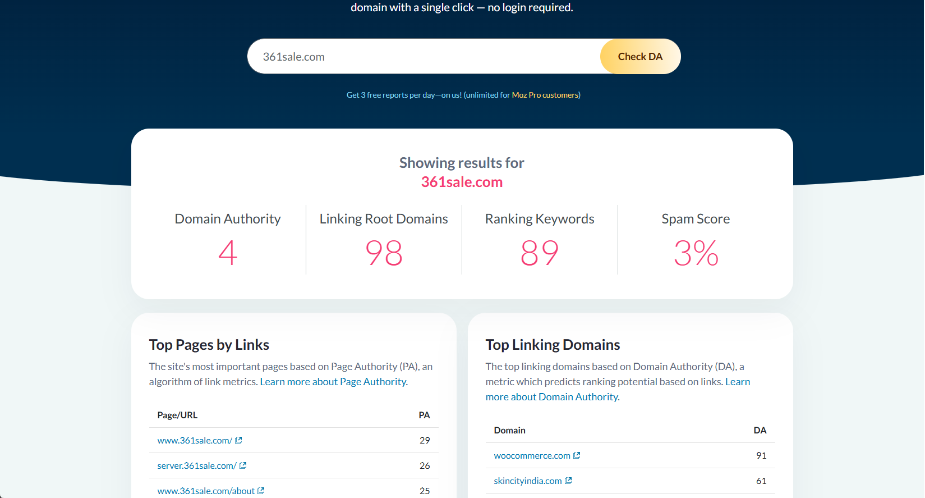
Task: Click external link icon beside skincityindia.com
Action: point(568,481)
